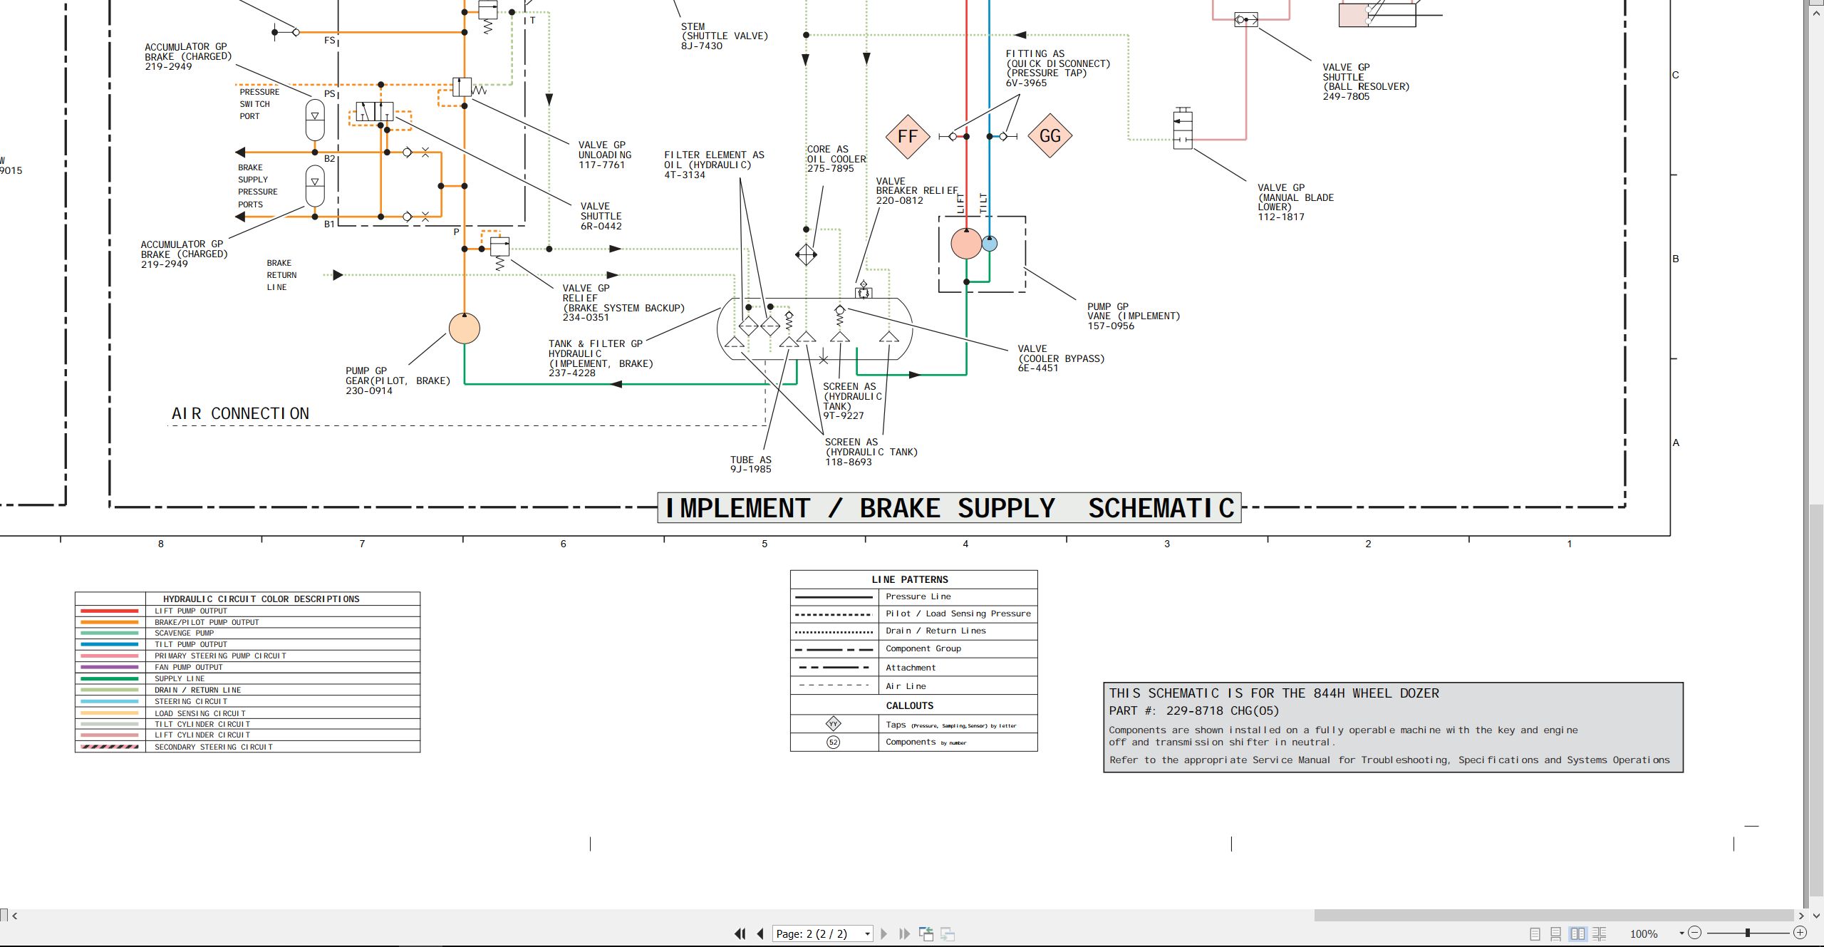
Task: Click the zoom out minus button
Action: 1695,933
